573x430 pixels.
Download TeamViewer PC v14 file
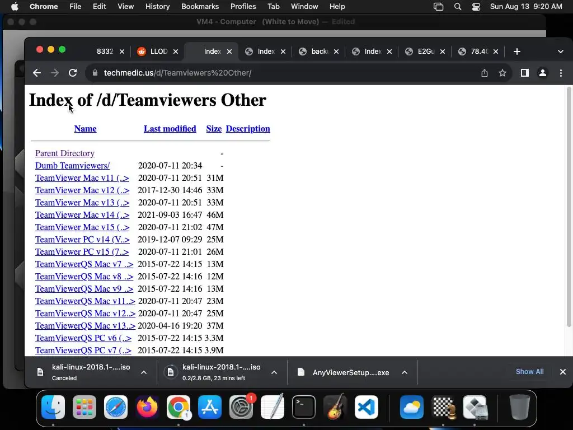[82, 240]
